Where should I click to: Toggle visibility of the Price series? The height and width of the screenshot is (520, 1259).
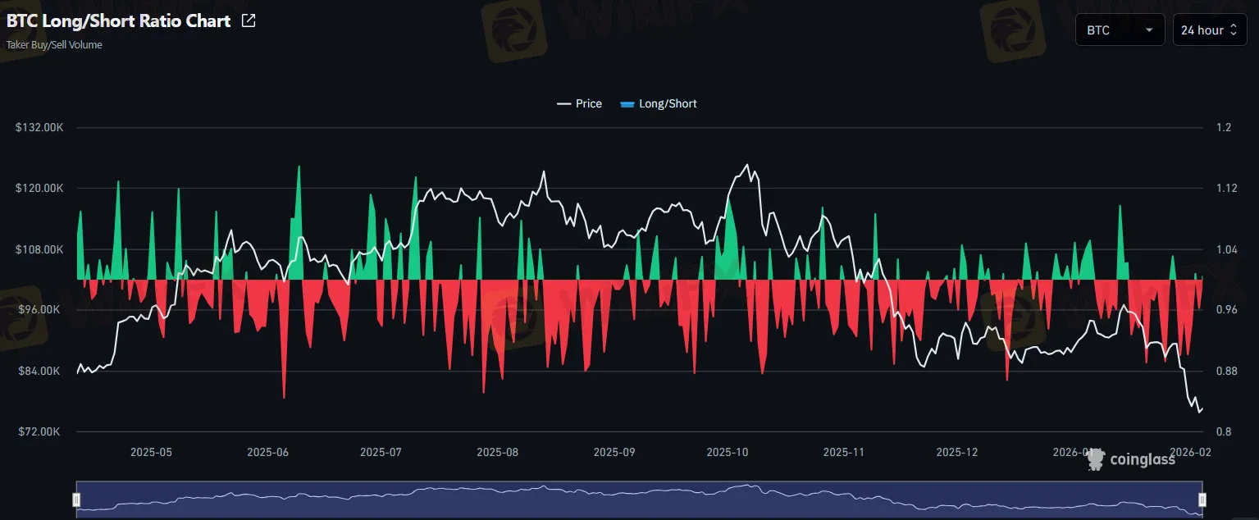pyautogui.click(x=587, y=103)
